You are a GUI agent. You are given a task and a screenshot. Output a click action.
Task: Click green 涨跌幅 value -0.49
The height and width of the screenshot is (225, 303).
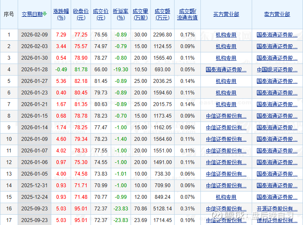click(61, 70)
